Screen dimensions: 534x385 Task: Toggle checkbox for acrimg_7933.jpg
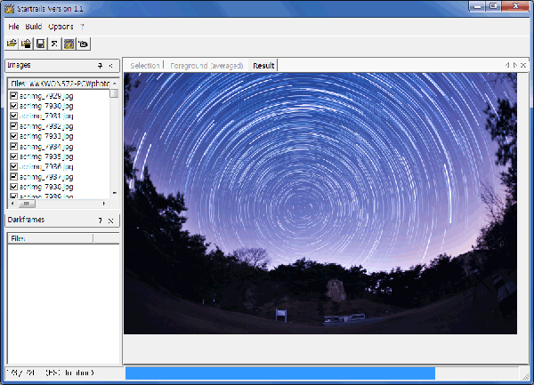pyautogui.click(x=13, y=136)
